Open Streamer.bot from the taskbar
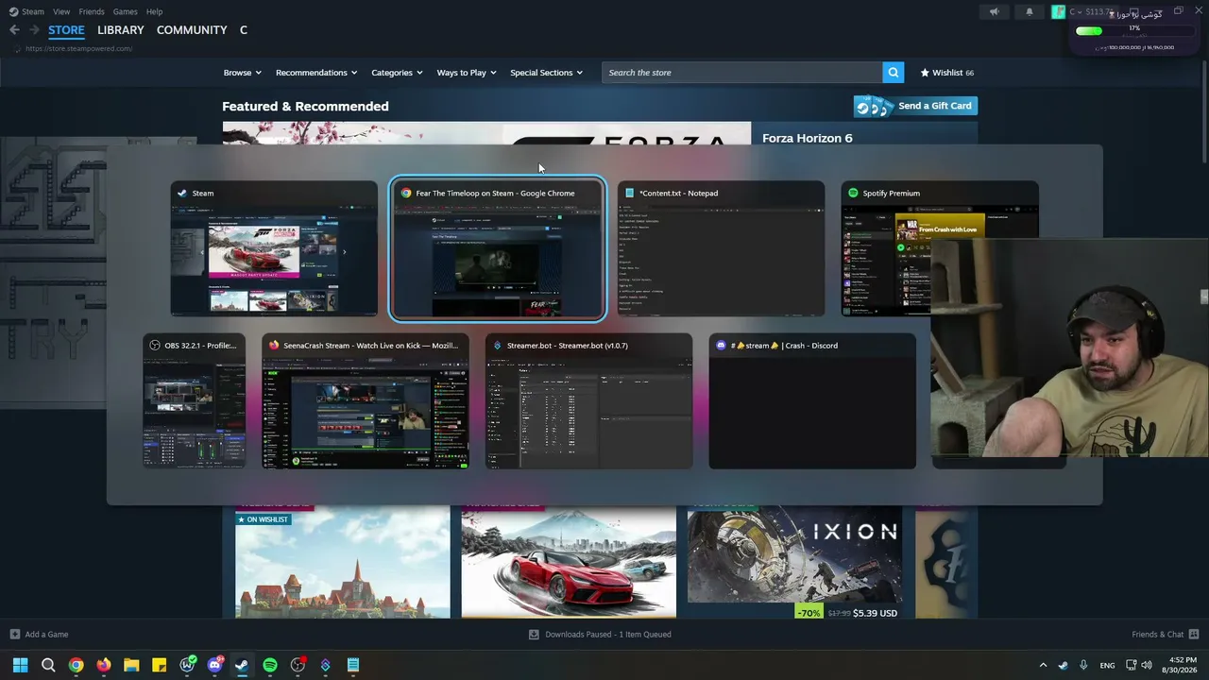 pyautogui.click(x=326, y=665)
